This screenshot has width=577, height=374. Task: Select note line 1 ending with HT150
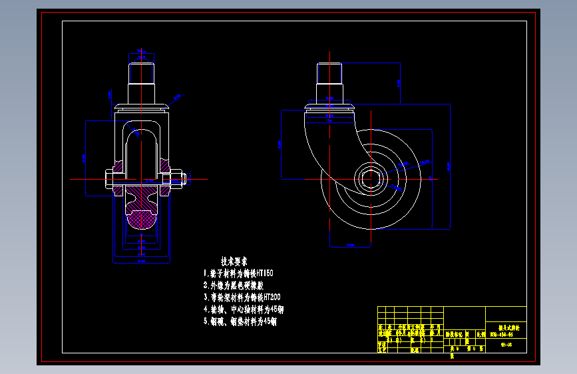click(x=238, y=274)
